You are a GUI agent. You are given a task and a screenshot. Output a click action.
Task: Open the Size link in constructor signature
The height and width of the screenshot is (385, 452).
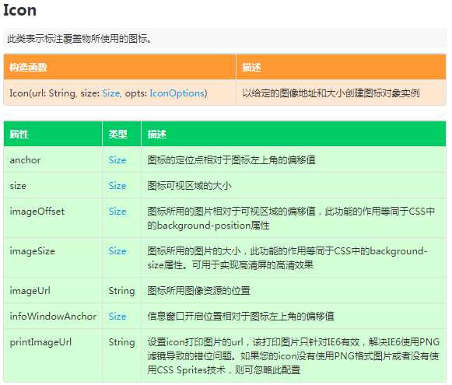111,93
